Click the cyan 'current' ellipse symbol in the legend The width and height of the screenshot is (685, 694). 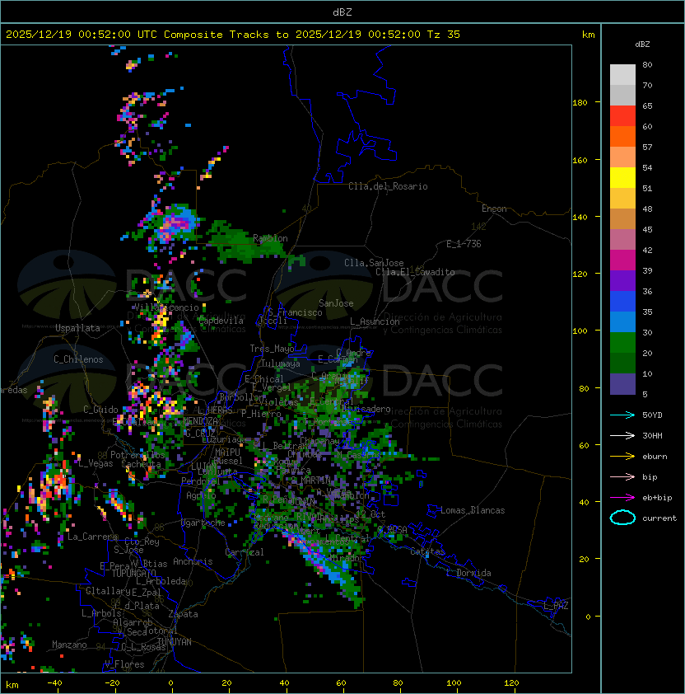pos(622,518)
